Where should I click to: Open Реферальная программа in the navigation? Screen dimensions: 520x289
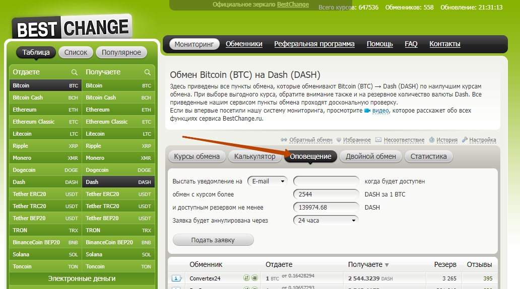(x=314, y=44)
